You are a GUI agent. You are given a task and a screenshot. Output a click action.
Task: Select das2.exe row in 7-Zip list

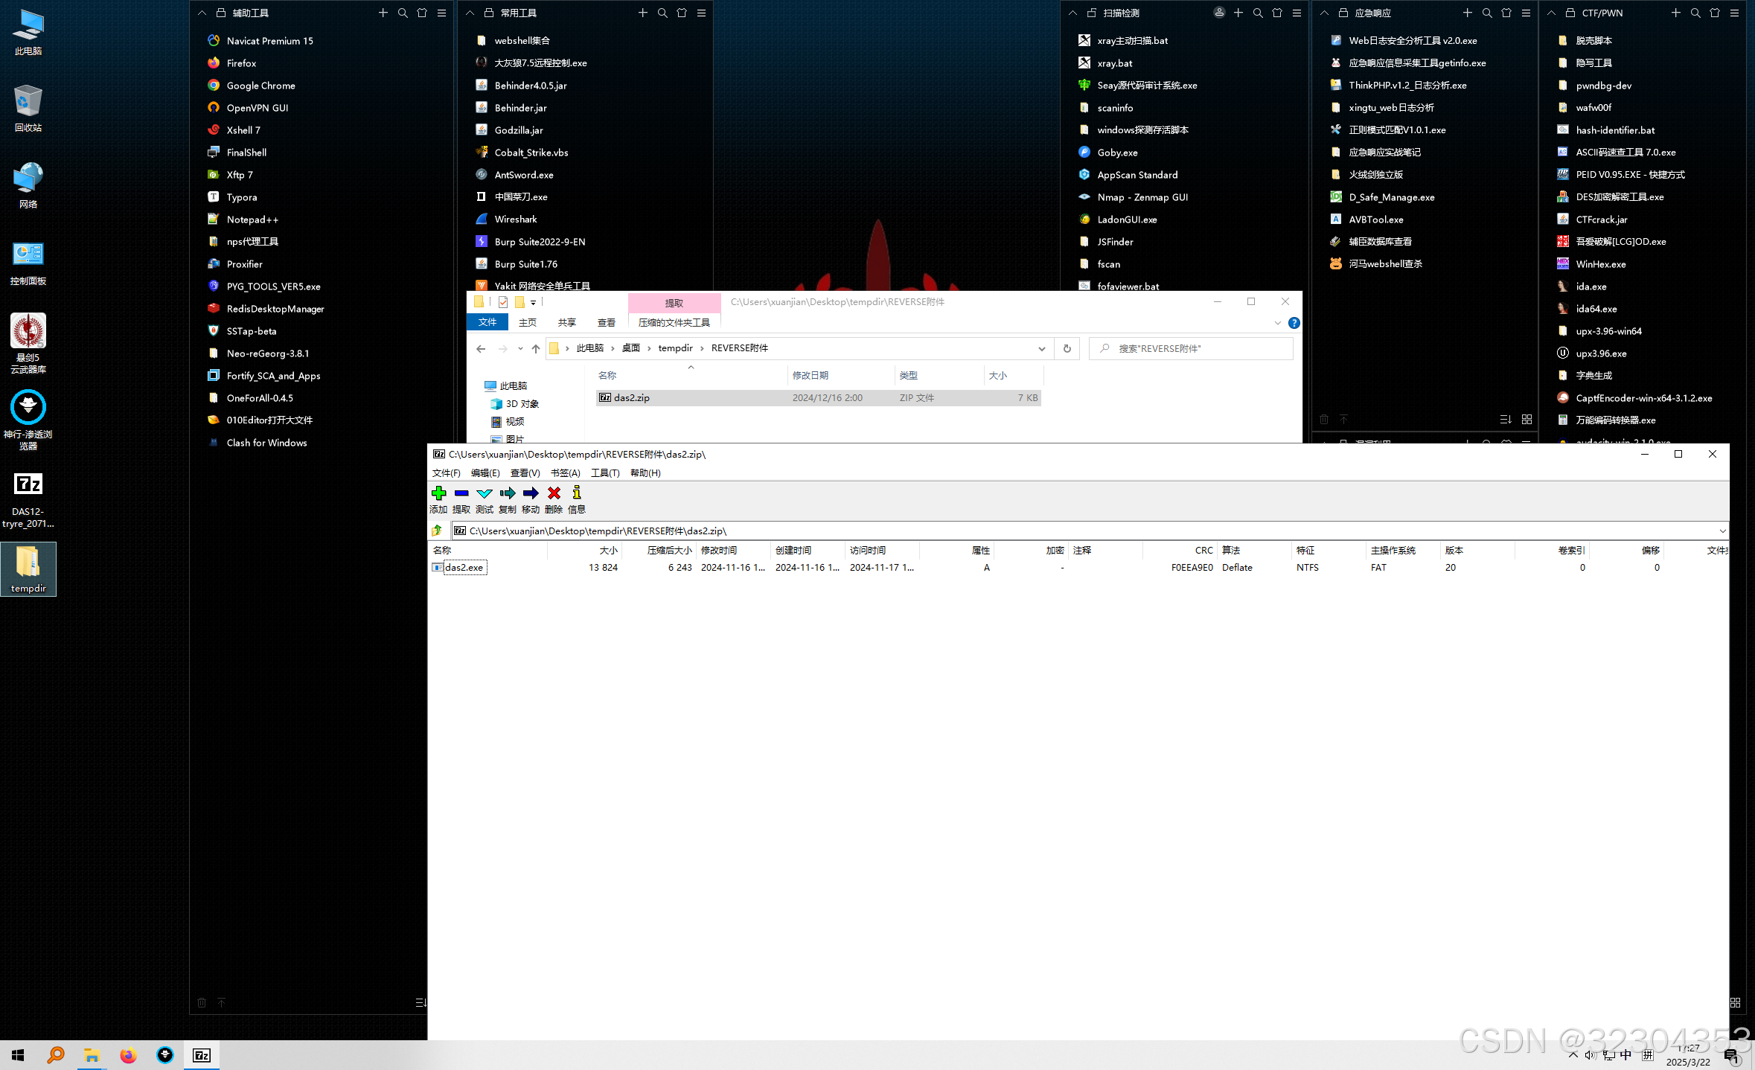pos(463,567)
